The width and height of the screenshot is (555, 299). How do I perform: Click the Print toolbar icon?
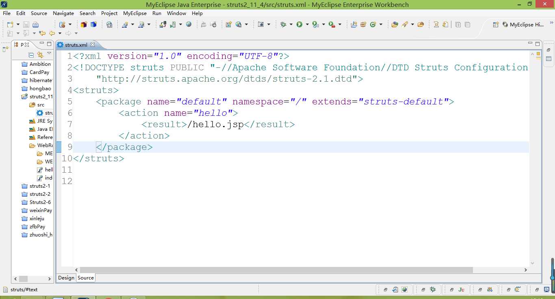click(x=35, y=24)
